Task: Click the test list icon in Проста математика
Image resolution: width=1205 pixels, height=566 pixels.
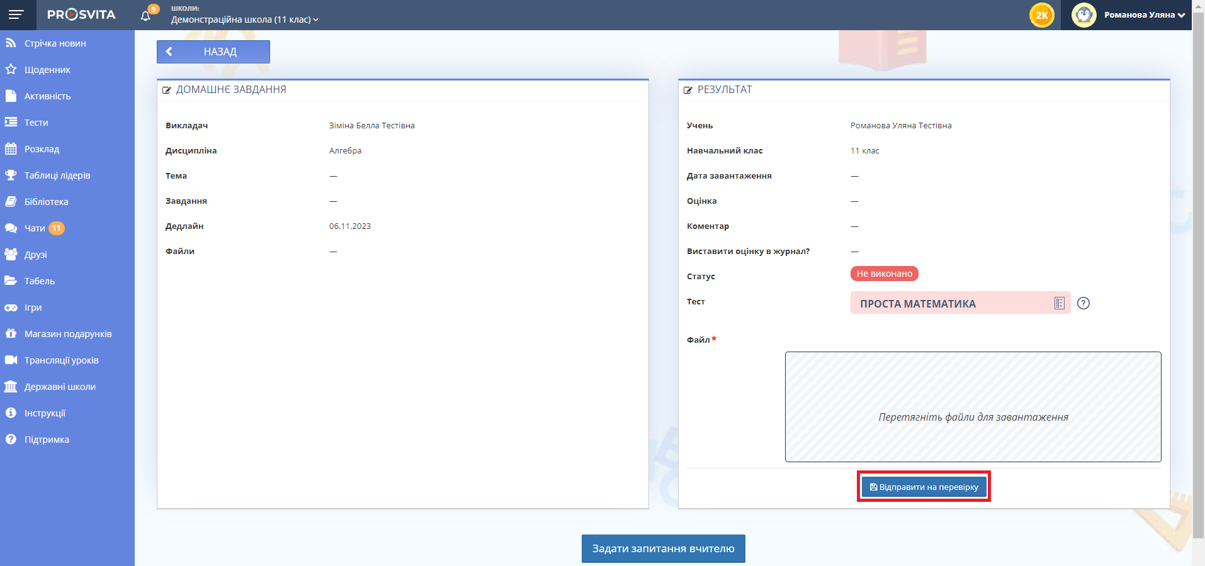Action: [x=1059, y=303]
